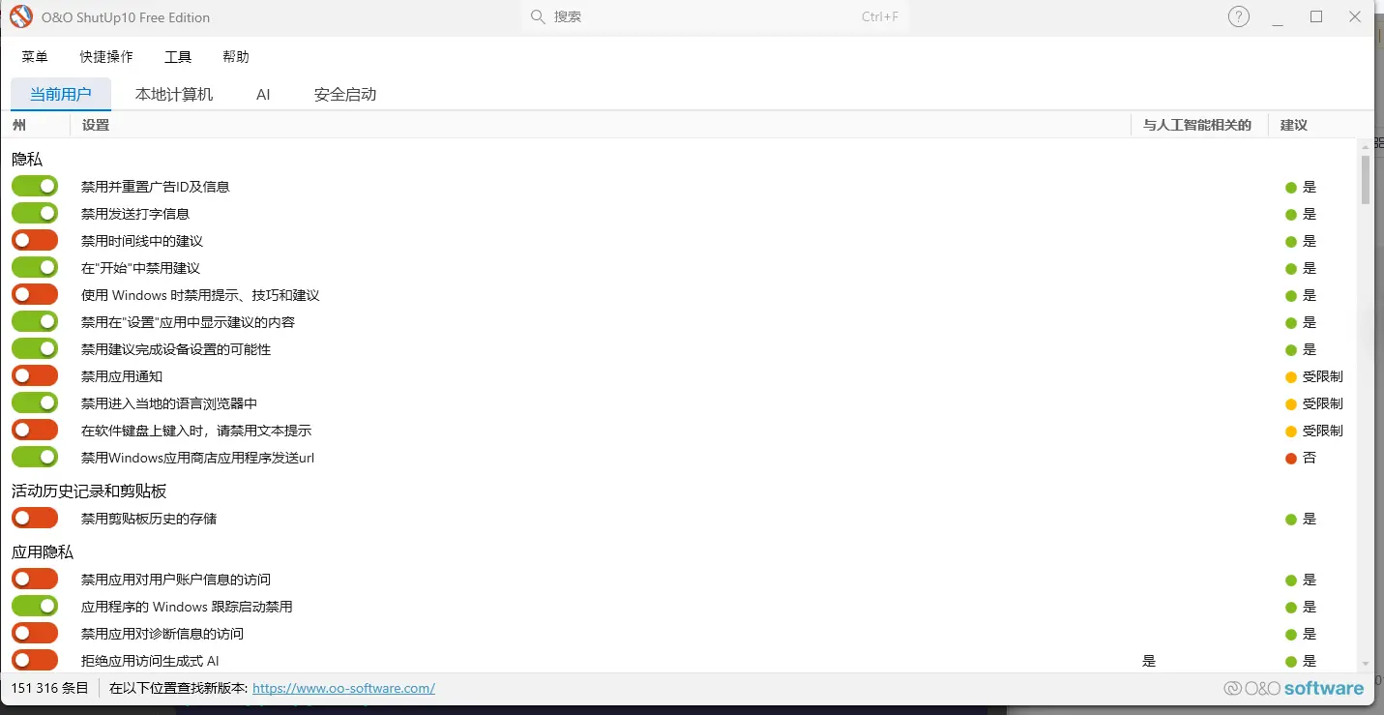Enable 在软件键盘上键入时禁用文本提示 switch
The image size is (1384, 715).
click(x=35, y=430)
